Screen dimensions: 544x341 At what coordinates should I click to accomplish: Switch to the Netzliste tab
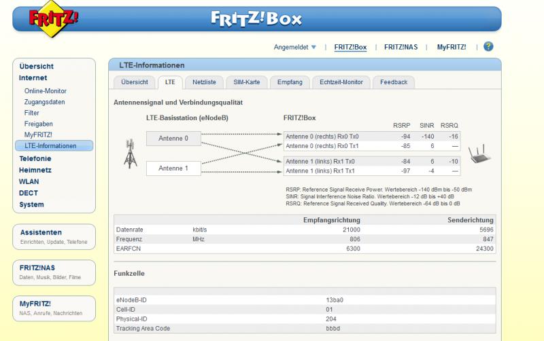pyautogui.click(x=204, y=82)
